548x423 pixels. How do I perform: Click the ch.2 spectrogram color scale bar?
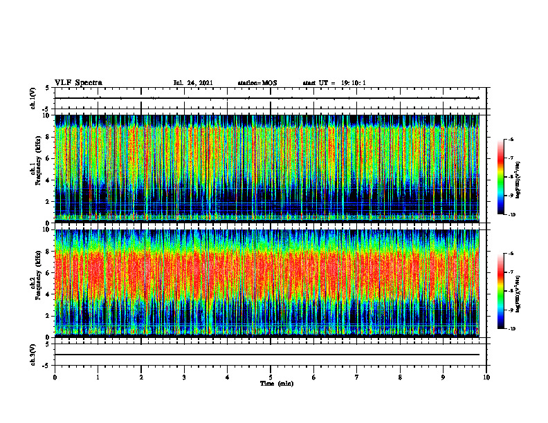[x=500, y=291]
